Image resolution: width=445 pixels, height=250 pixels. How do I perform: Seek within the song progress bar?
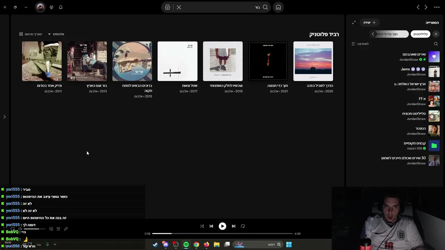pyautogui.click(x=222, y=234)
